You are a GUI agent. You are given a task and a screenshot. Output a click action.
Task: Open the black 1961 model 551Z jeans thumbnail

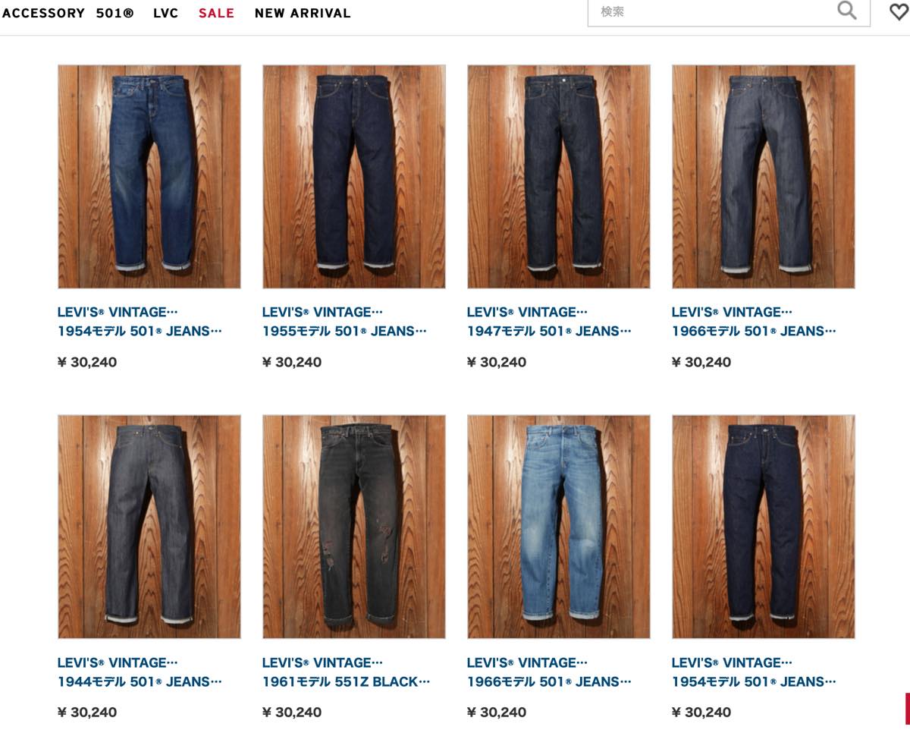(354, 527)
